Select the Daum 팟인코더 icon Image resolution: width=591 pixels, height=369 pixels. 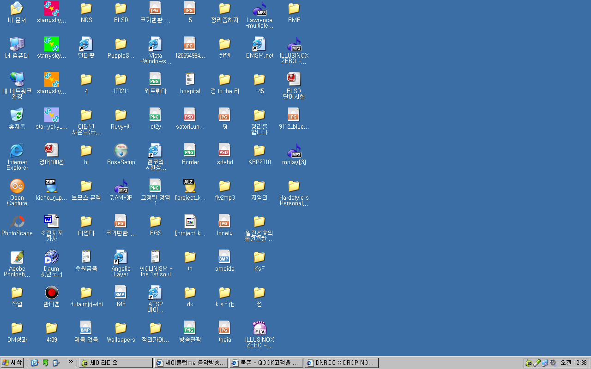pos(52,257)
